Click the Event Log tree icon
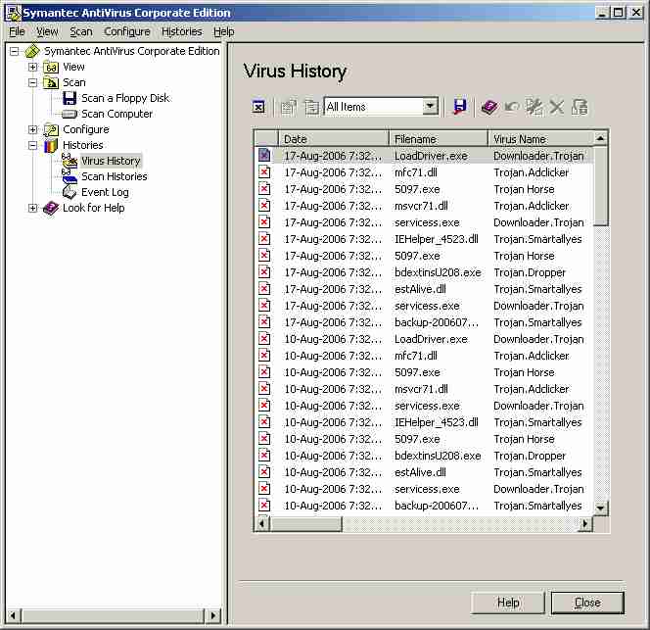The image size is (650, 630). (70, 192)
